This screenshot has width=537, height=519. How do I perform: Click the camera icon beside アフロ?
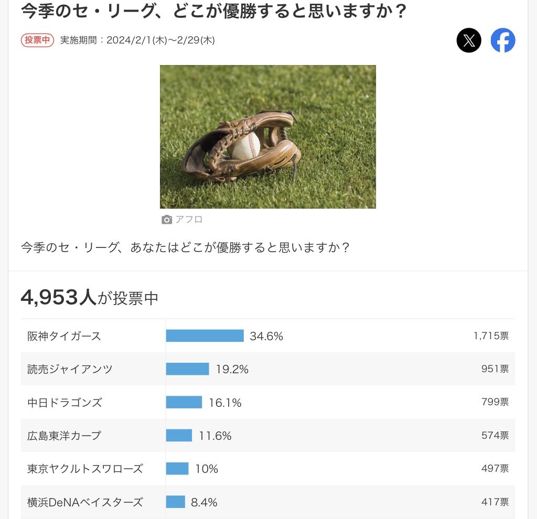[167, 220]
